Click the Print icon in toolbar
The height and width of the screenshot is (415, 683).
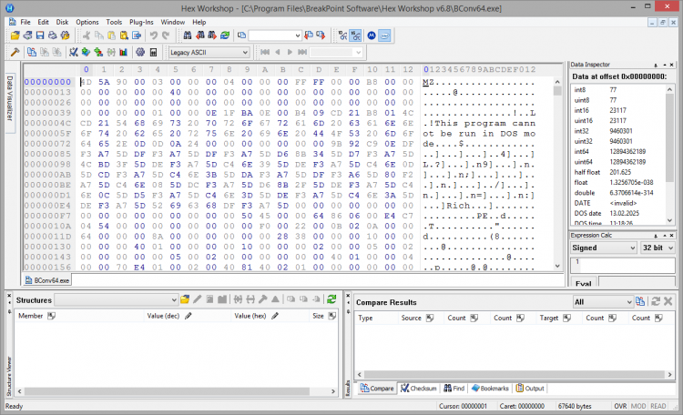click(53, 35)
